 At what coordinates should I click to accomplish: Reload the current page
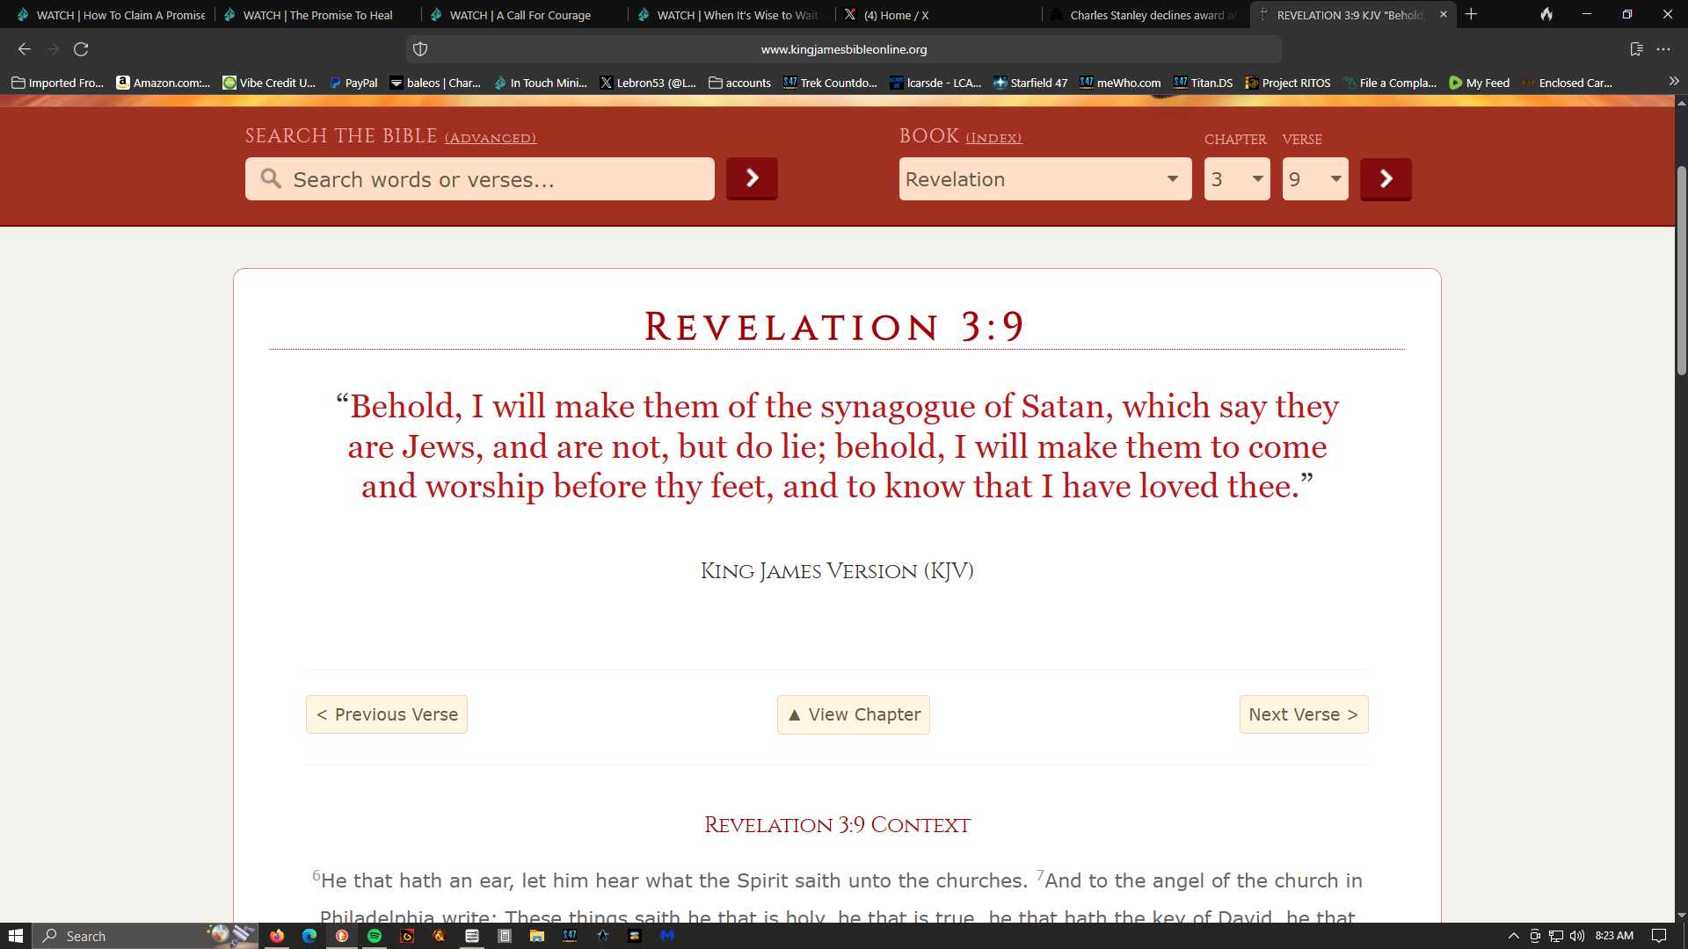[81, 49]
